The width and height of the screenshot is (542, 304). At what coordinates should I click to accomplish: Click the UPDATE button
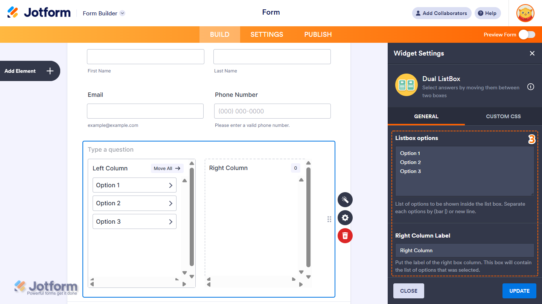click(519, 290)
